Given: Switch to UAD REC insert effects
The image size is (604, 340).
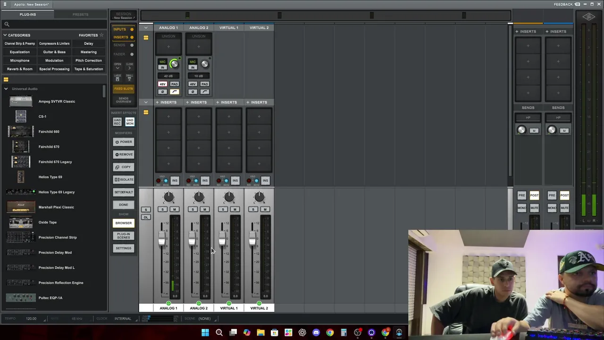Looking at the screenshot, I should [117, 122].
